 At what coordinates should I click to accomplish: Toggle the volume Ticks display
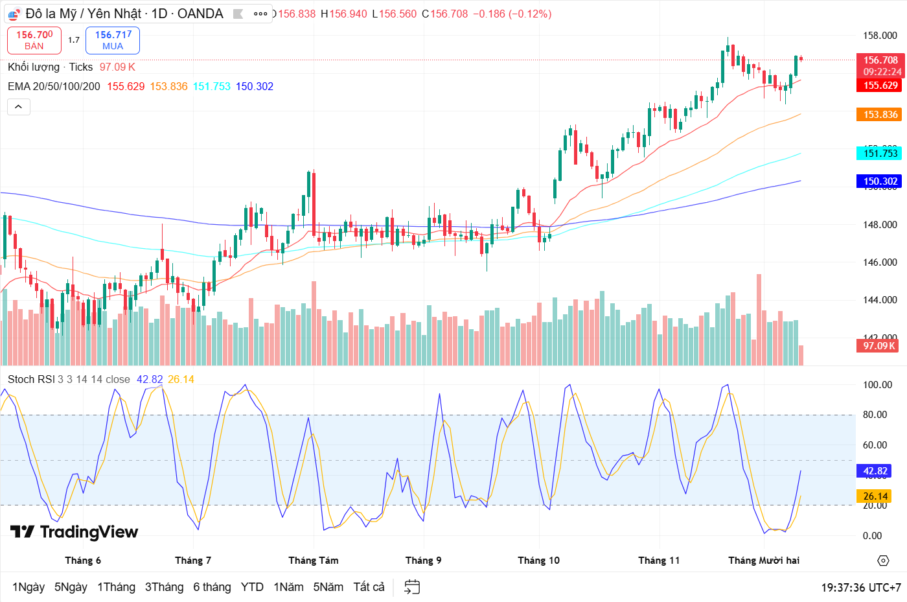tap(81, 67)
